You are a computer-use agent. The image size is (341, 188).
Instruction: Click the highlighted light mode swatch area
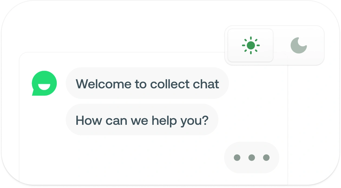coord(250,45)
